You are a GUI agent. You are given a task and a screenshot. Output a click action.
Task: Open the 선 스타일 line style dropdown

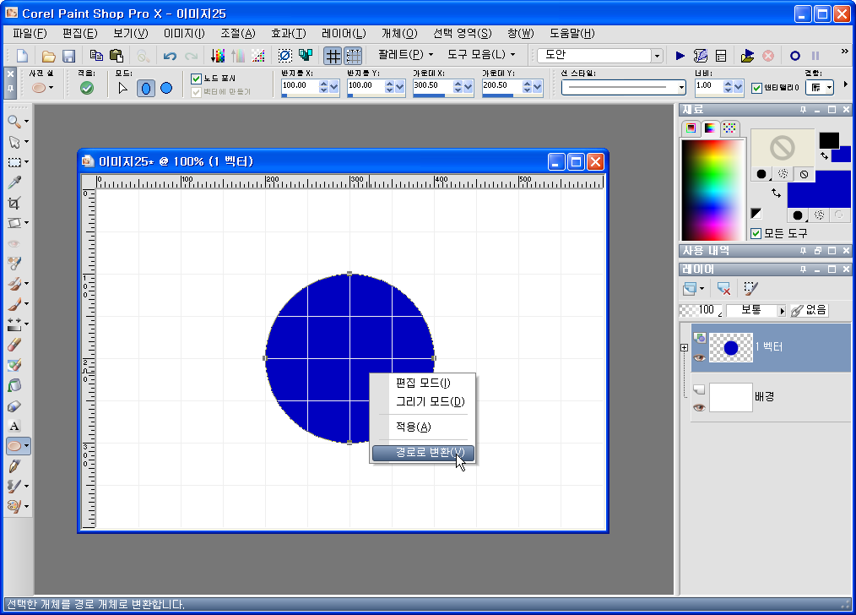[x=681, y=87]
